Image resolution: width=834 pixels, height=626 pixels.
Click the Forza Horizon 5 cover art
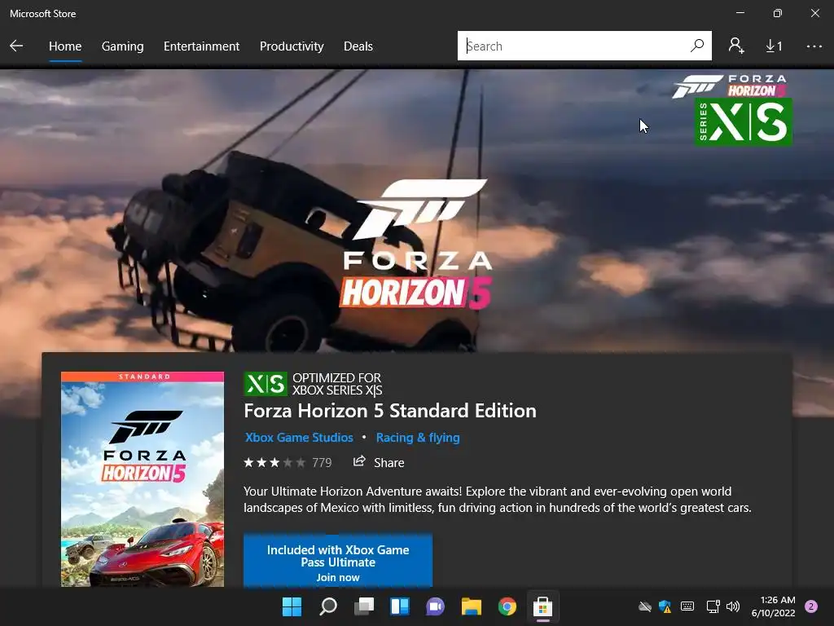pos(143,479)
